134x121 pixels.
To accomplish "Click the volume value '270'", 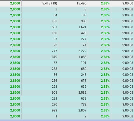I will click(54, 104).
